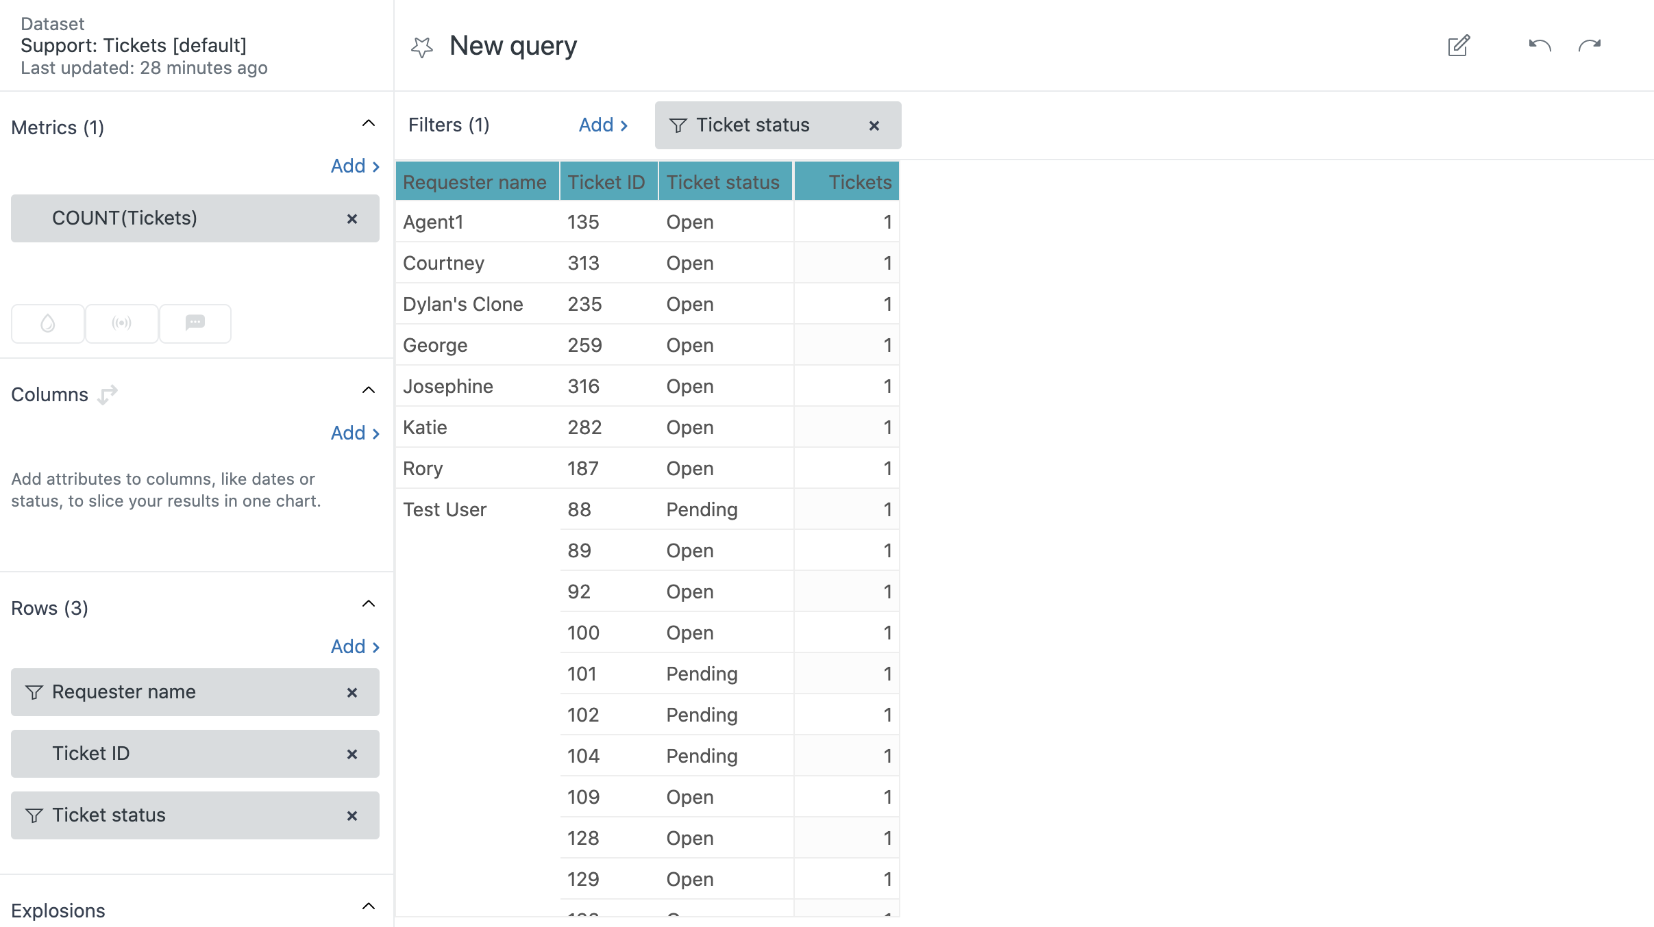Undo the last change
The height and width of the screenshot is (927, 1654).
pyautogui.click(x=1540, y=46)
